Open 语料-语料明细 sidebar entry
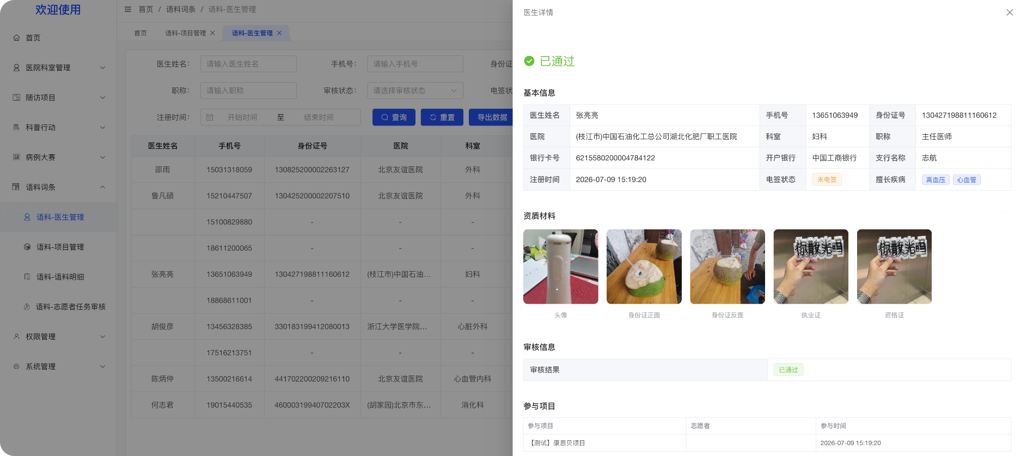 click(58, 277)
